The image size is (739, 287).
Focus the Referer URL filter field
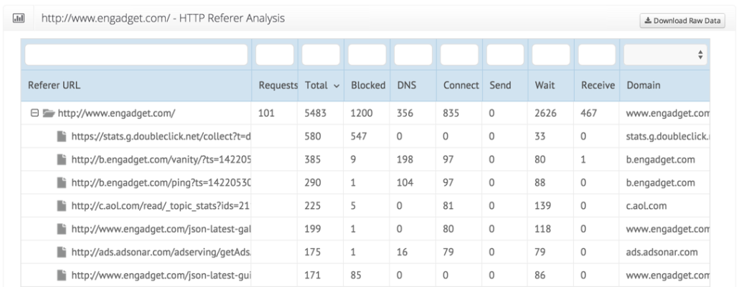[136, 55]
